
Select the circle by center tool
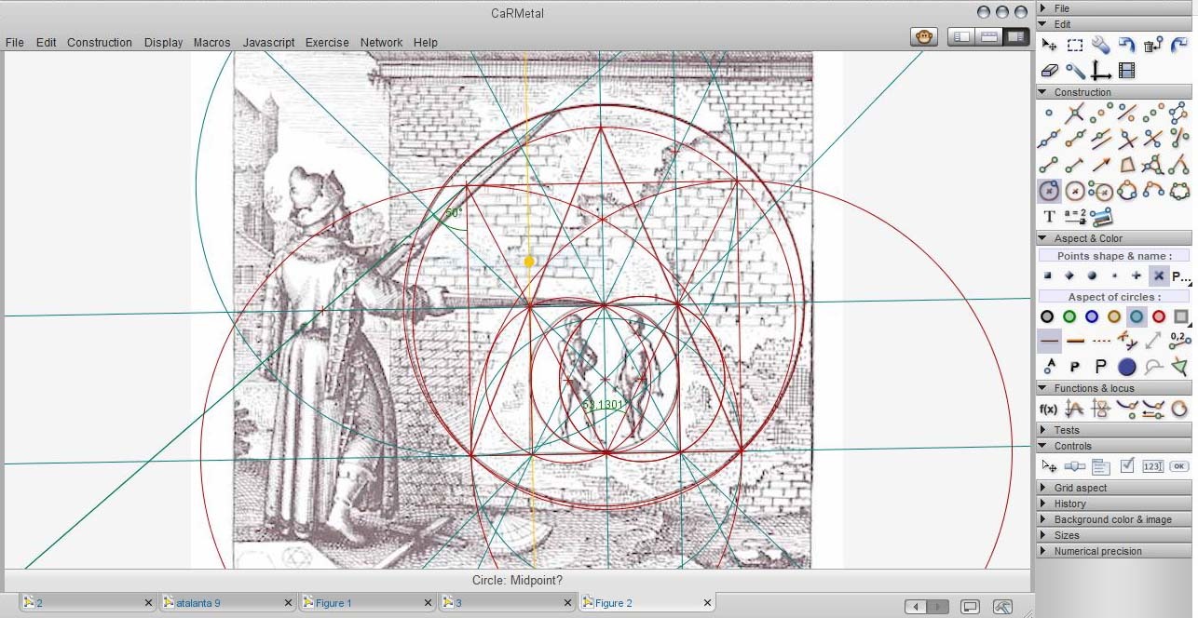tap(1049, 191)
